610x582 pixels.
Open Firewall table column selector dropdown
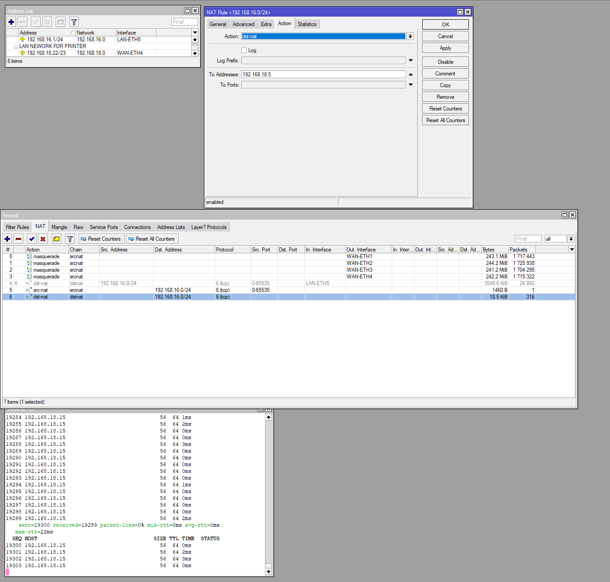[572, 249]
